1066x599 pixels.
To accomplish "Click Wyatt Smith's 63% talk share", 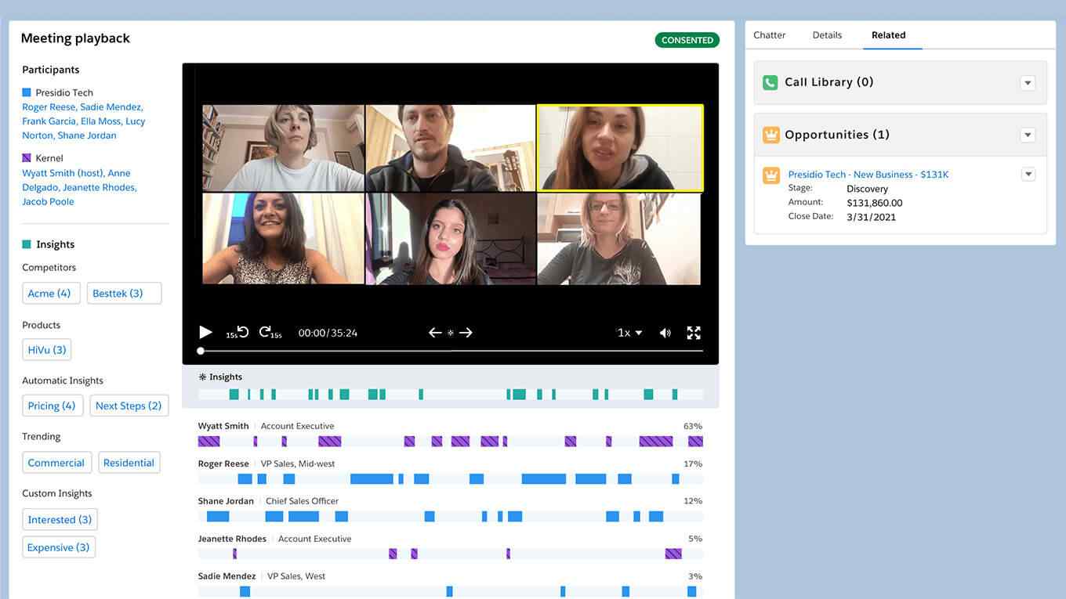I will (x=693, y=427).
